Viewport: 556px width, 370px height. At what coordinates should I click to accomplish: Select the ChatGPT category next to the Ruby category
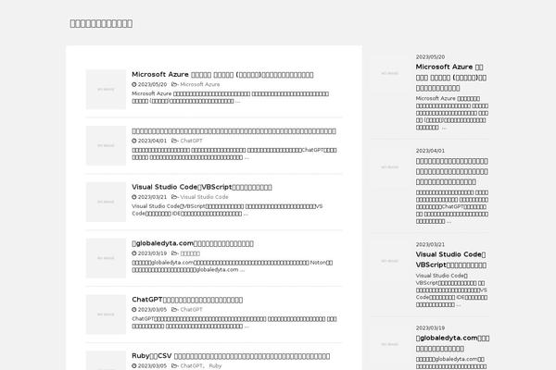pyautogui.click(x=191, y=366)
